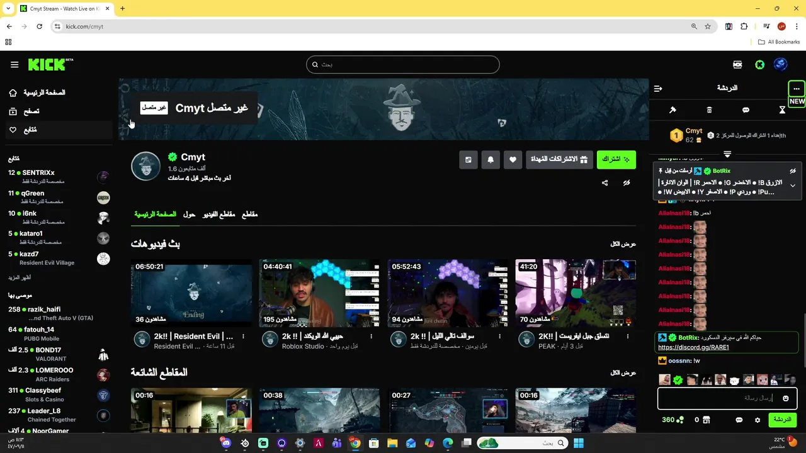Click the gifted subscriptions button
The image size is (806, 453).
pyautogui.click(x=559, y=160)
